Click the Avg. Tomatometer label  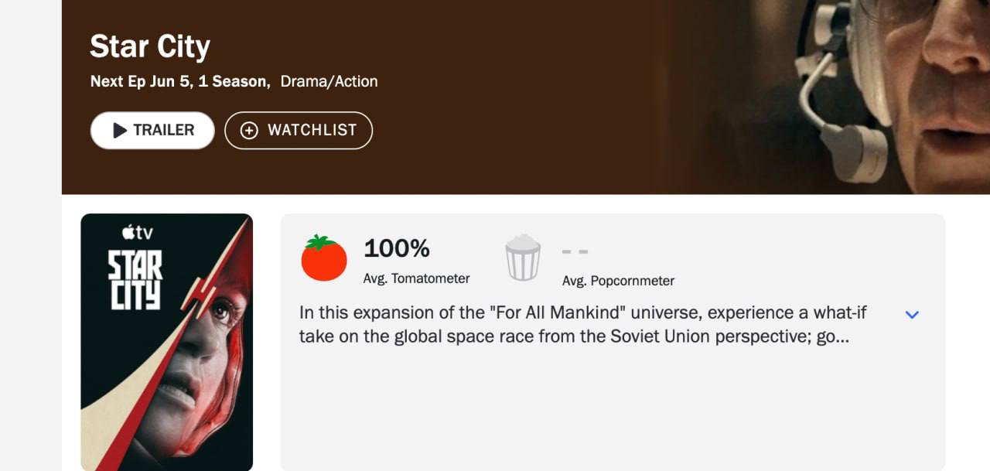[416, 278]
